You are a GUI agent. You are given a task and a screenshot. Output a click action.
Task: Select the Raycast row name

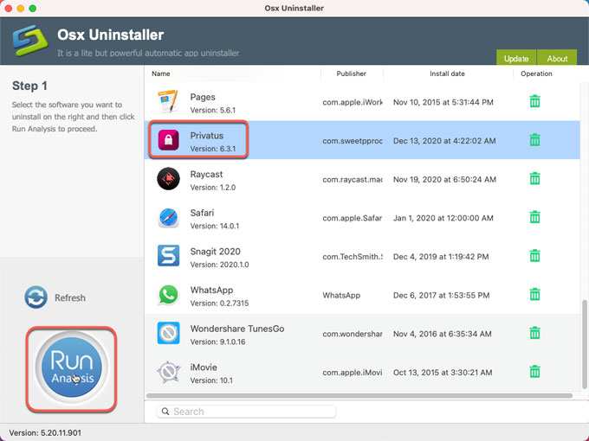click(207, 175)
